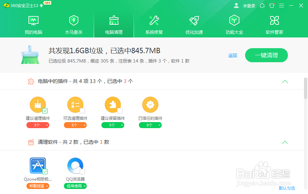This screenshot has height=194, width=308.
Task: Check the QQ浏览器 checkbox
Action: point(82,172)
